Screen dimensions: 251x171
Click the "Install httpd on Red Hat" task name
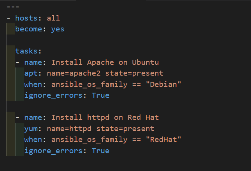105,117
